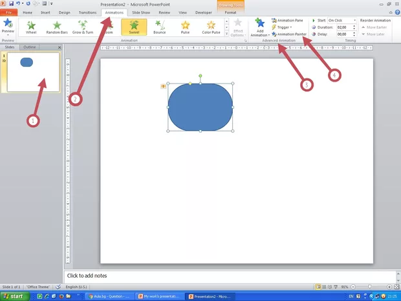401x301 pixels.
Task: Choose the Bounce animation effect
Action: click(x=159, y=27)
